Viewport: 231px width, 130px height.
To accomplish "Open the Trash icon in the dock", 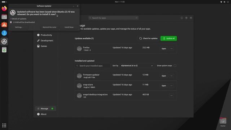I will [x=4, y=50].
